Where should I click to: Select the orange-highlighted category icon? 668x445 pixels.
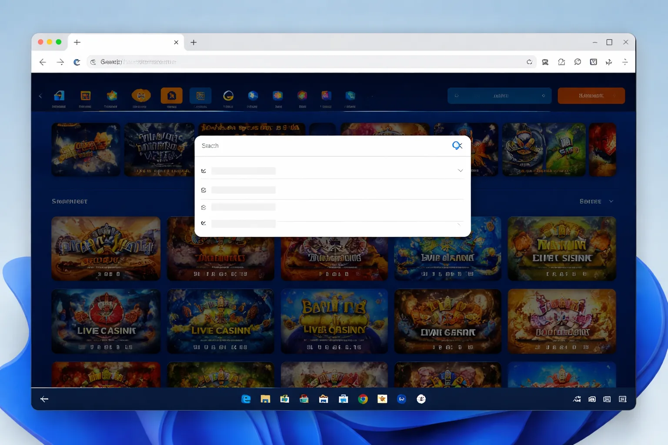(x=172, y=96)
